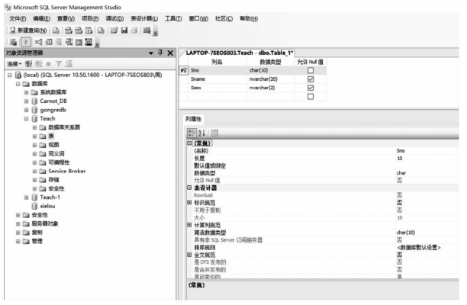
Task: Create a SQL Server Compact query
Action: tap(101, 30)
